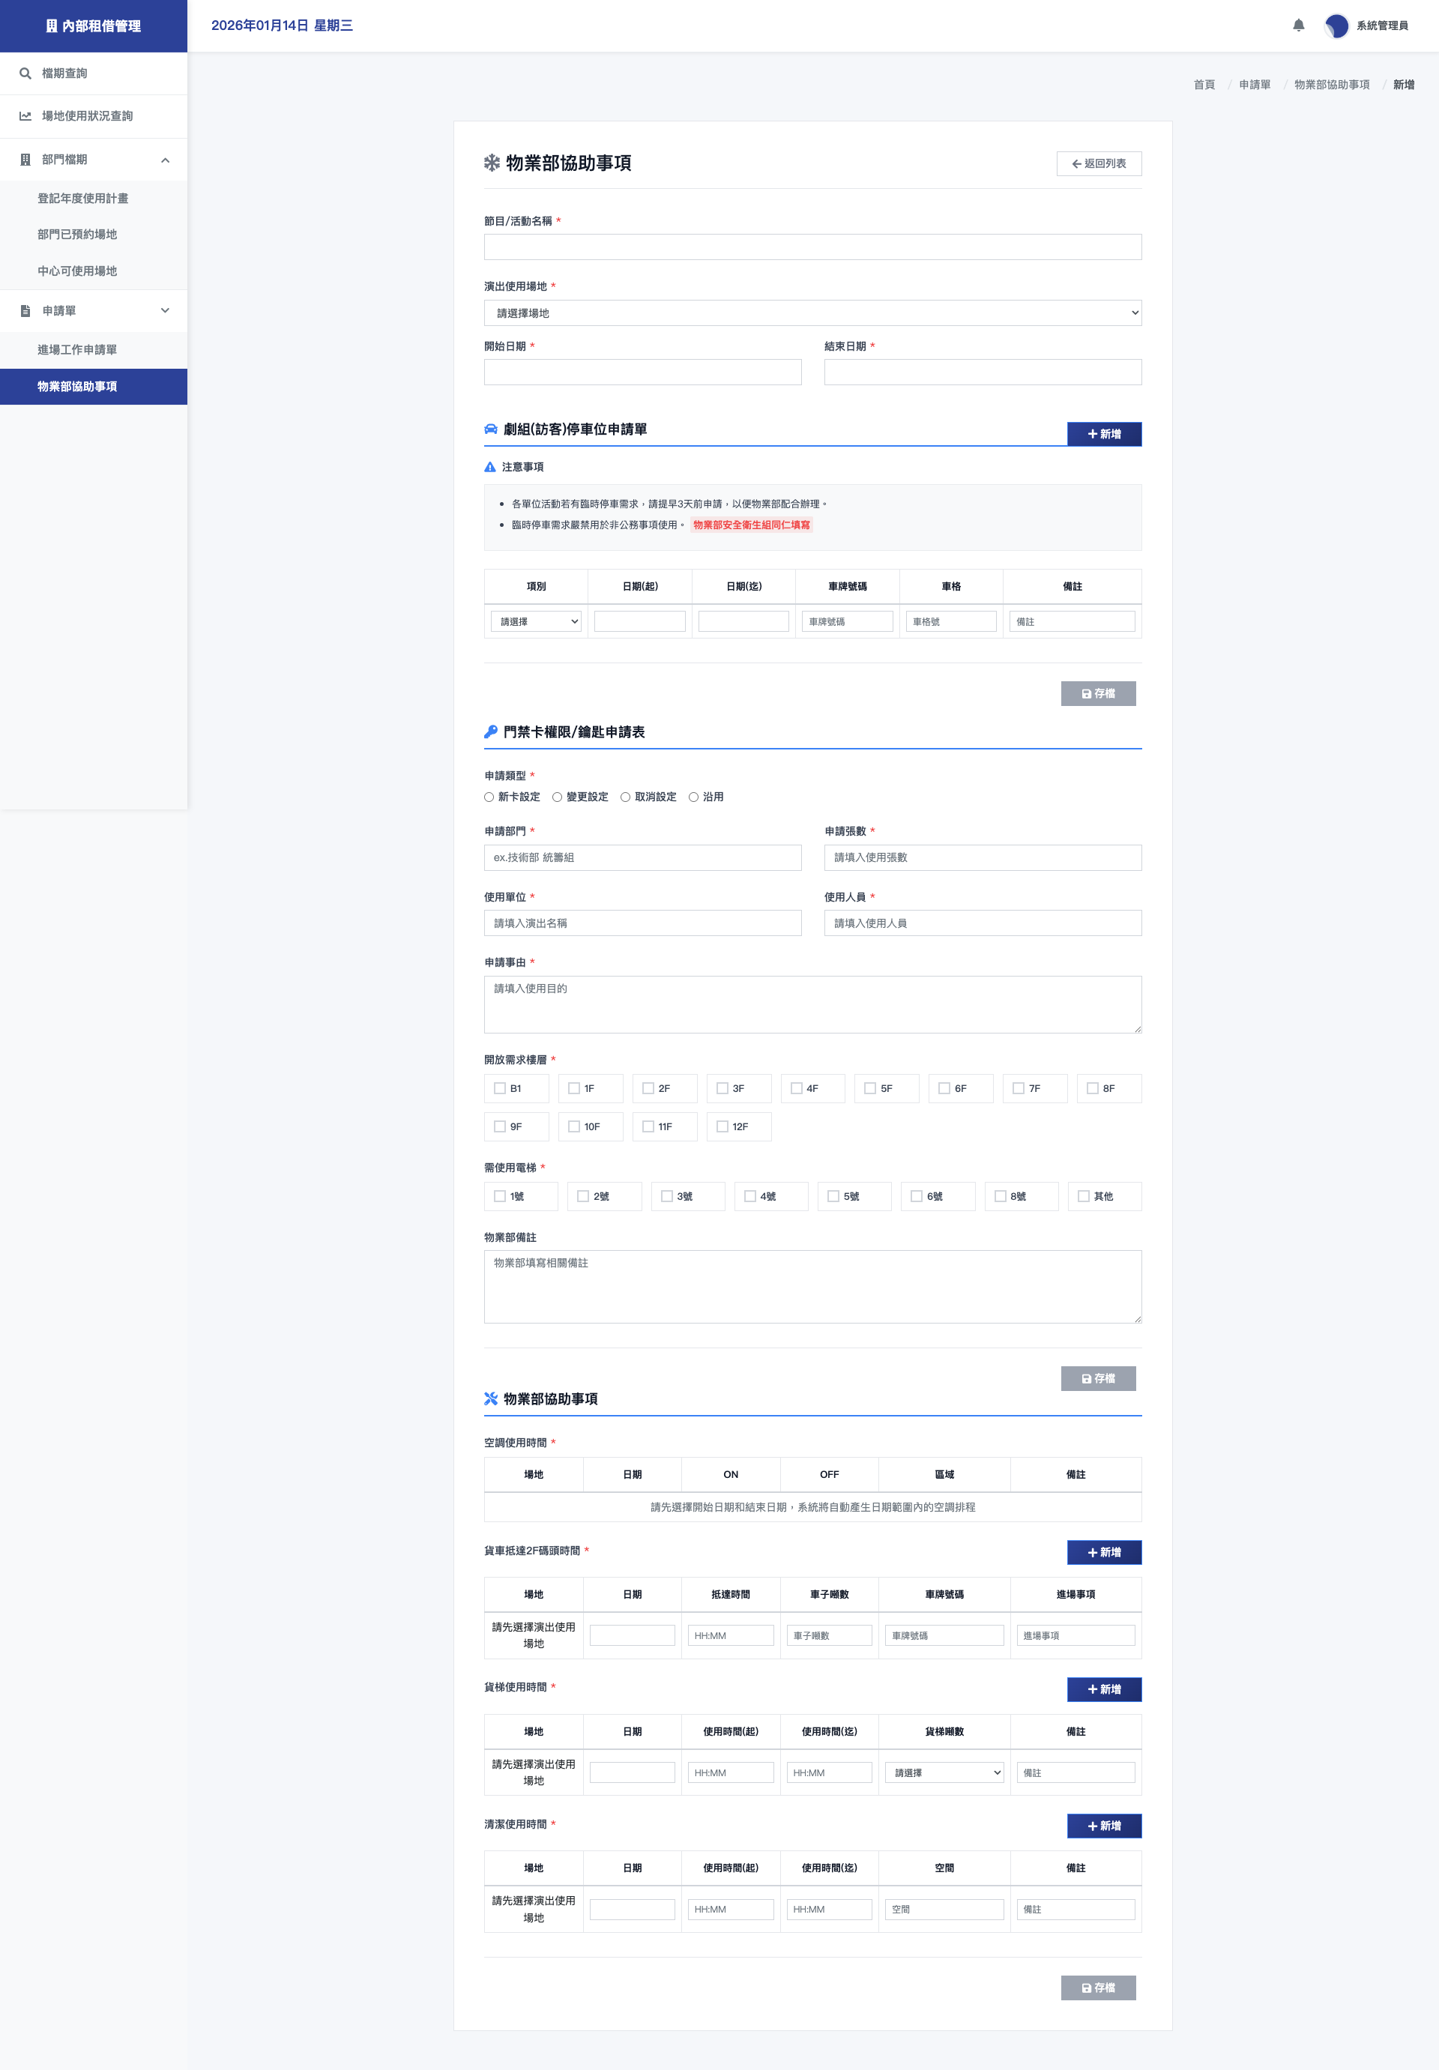Go to 中心可使用場地 sidebar item
Screen dimensions: 1439x2070
tap(77, 271)
